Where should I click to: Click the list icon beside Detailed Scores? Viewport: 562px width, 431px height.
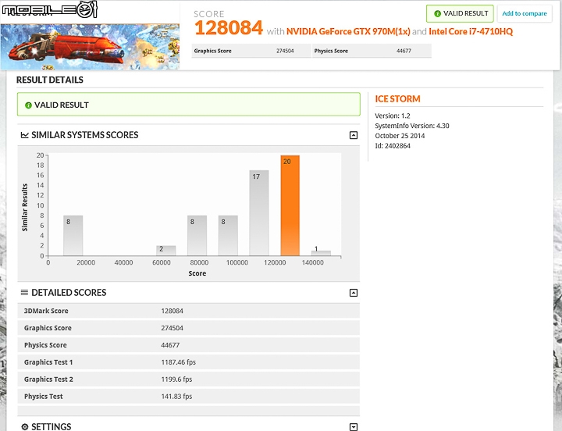coord(24,293)
